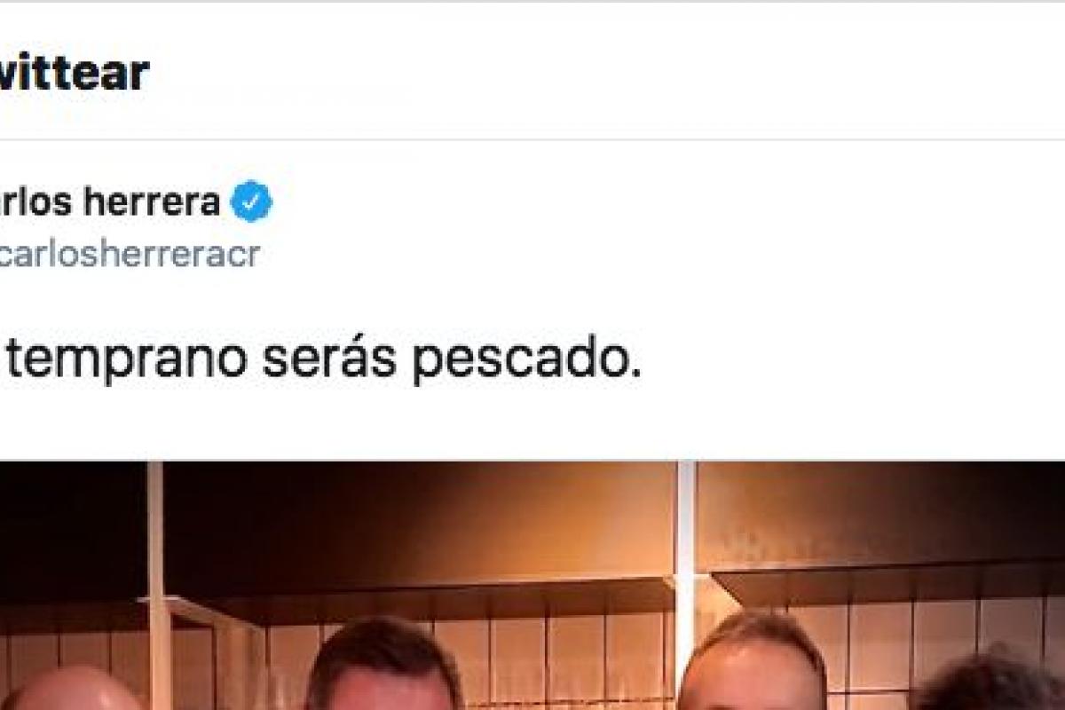Click the Twittear header title

(75, 73)
